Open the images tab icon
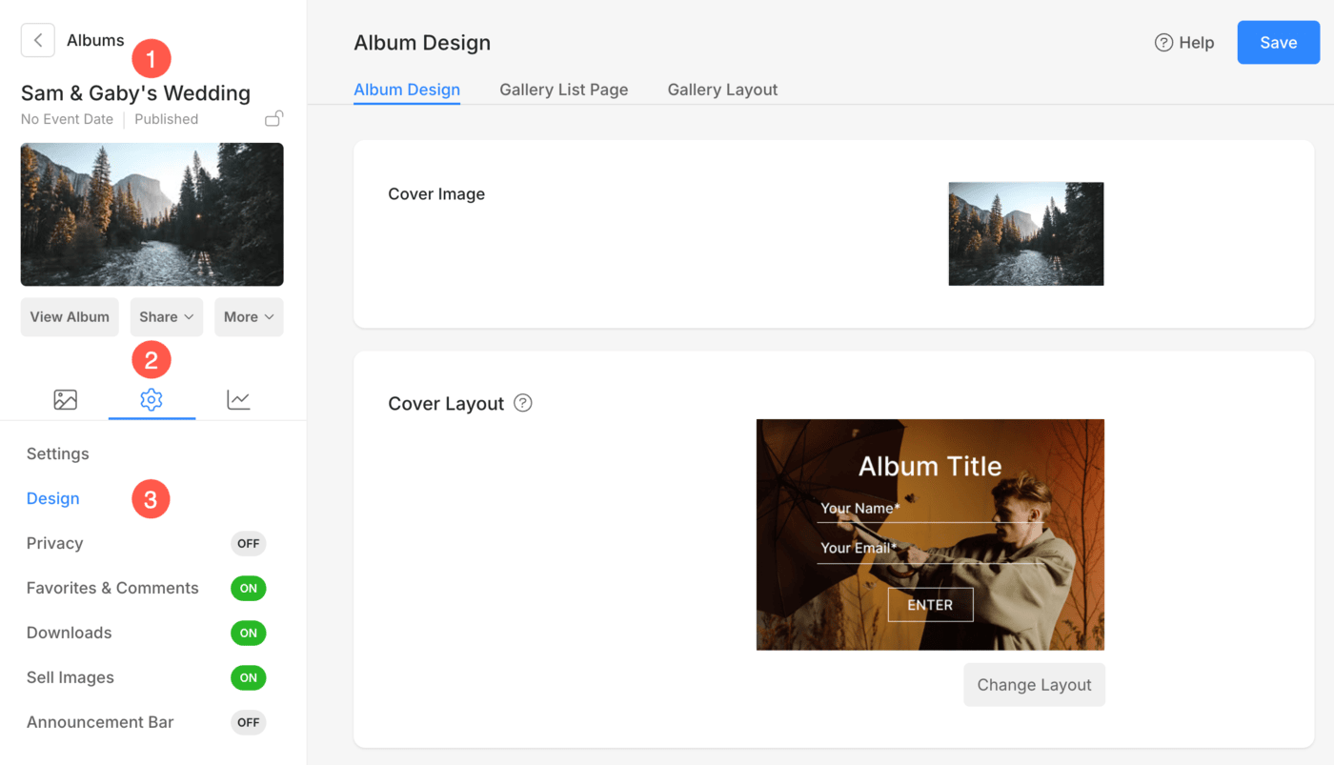This screenshot has height=765, width=1334. 65,400
